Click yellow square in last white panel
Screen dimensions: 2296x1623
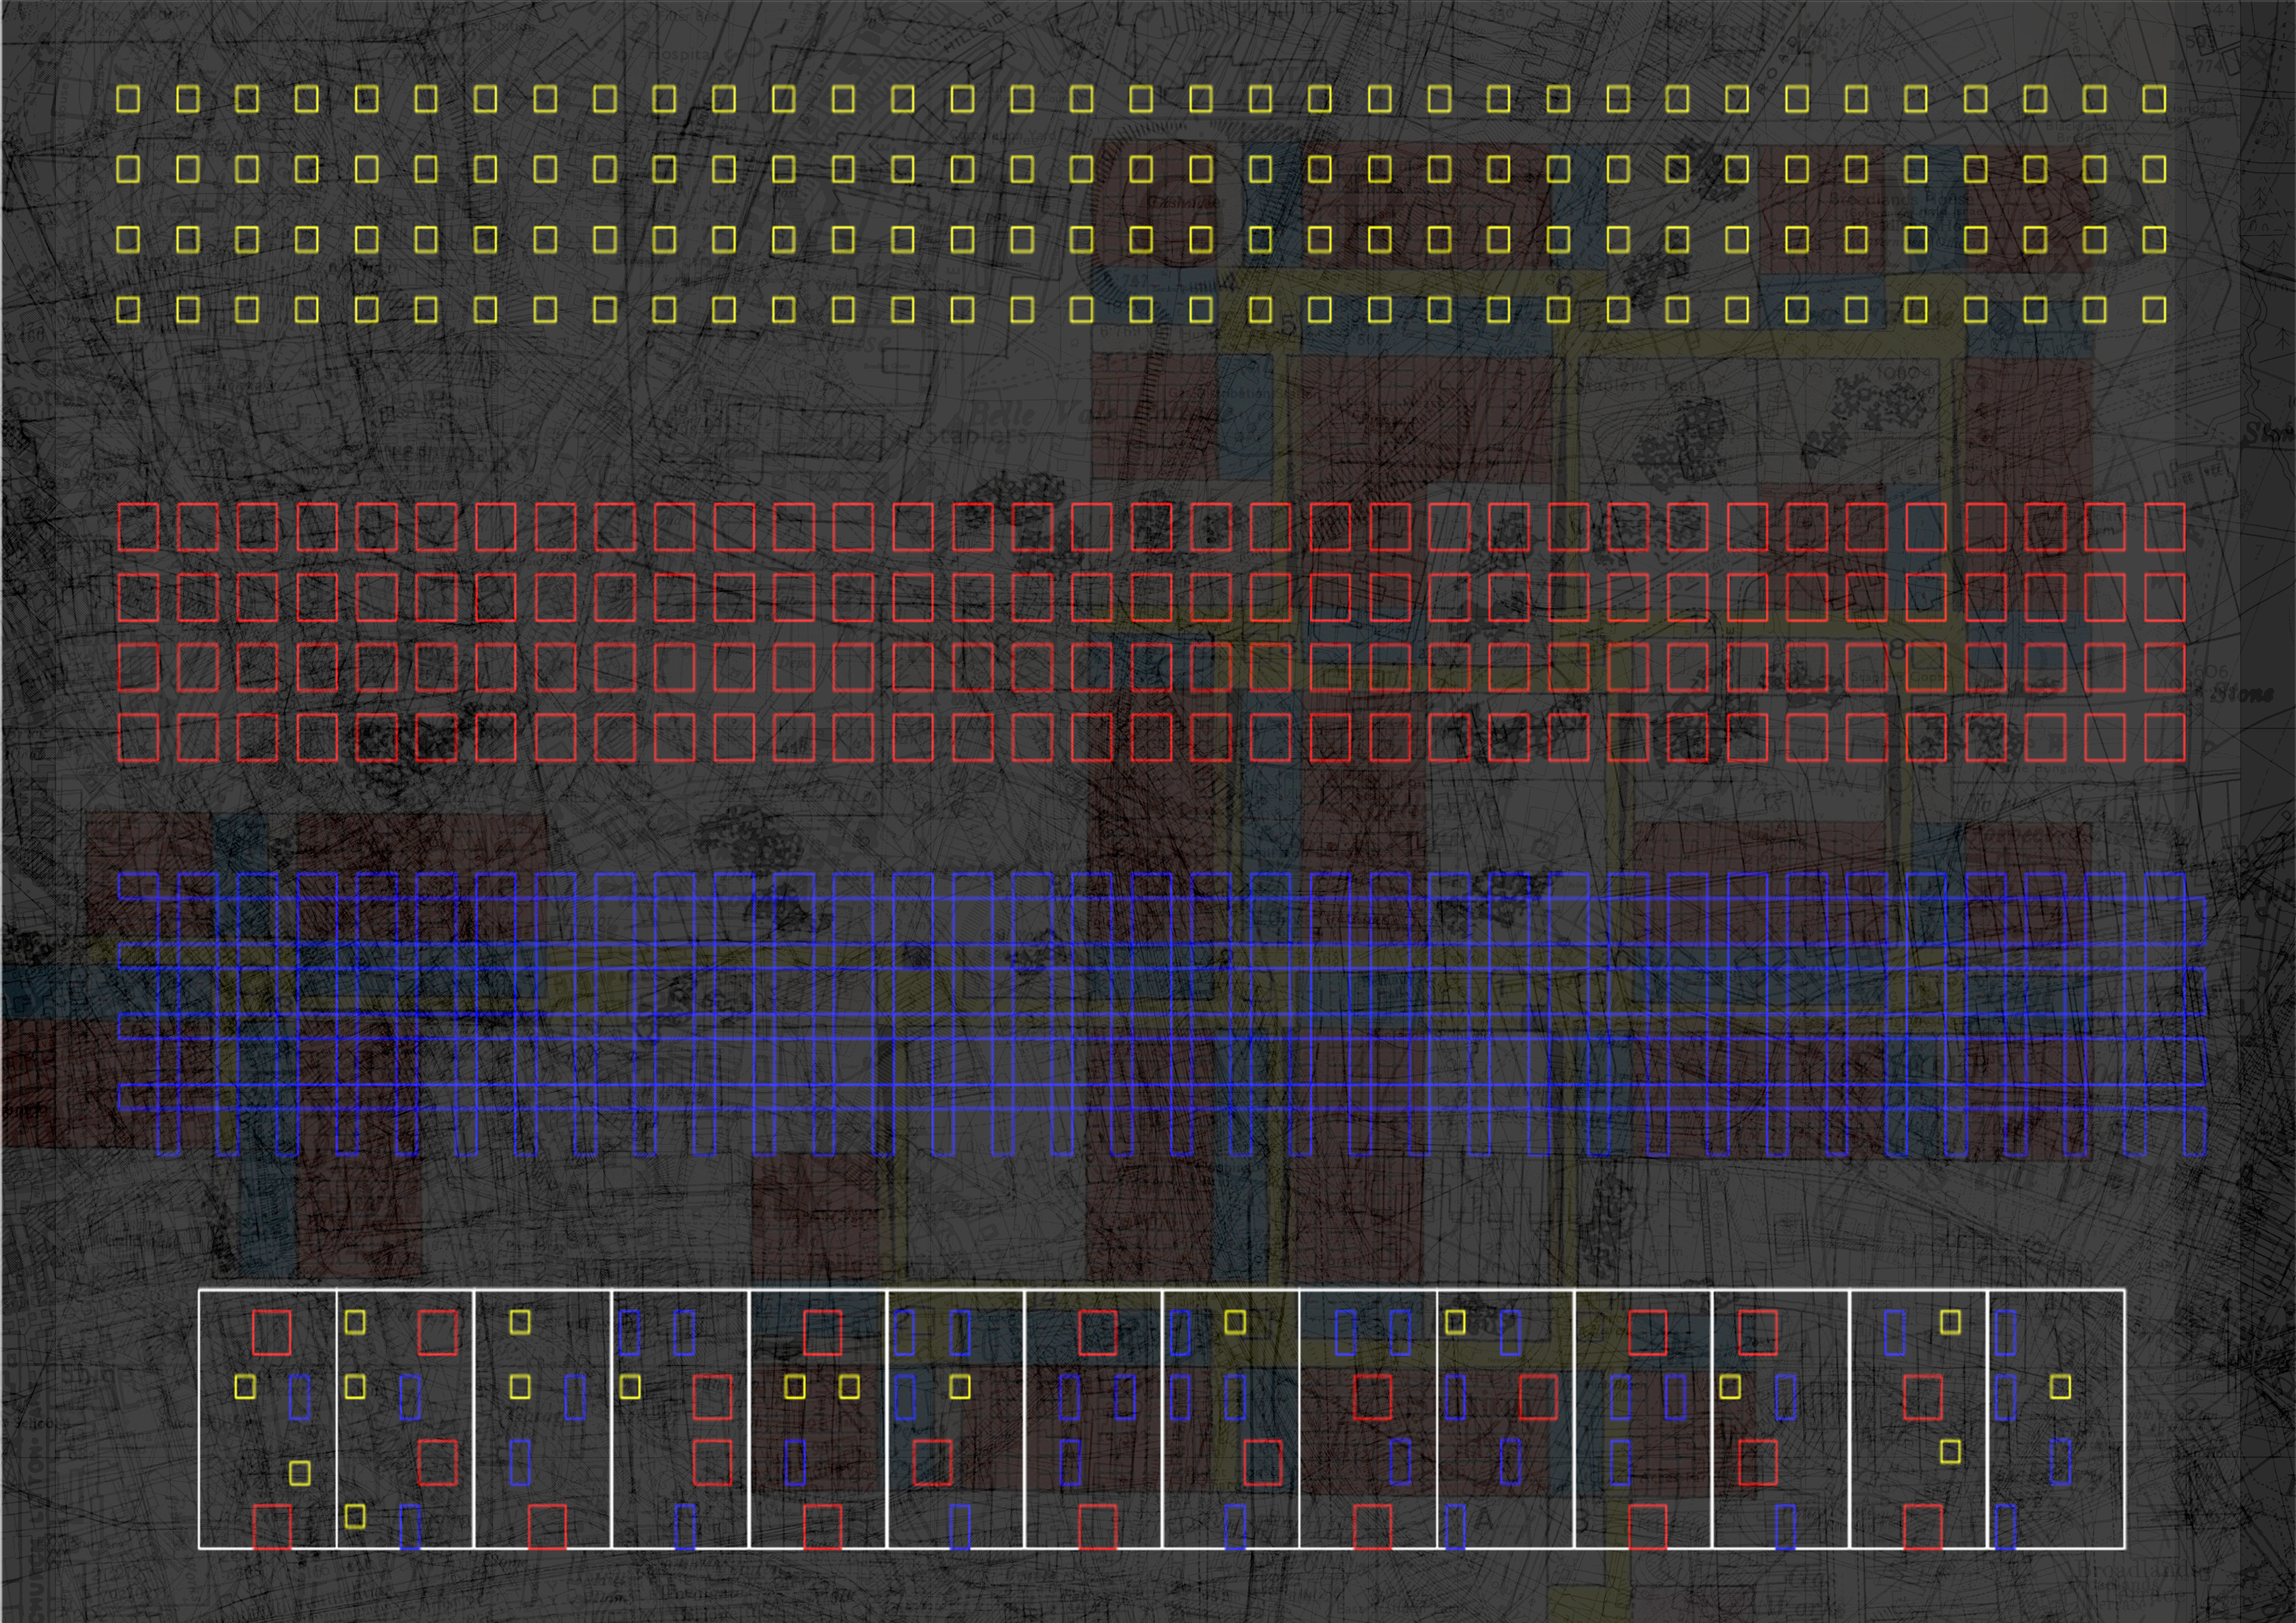pos(2060,1387)
